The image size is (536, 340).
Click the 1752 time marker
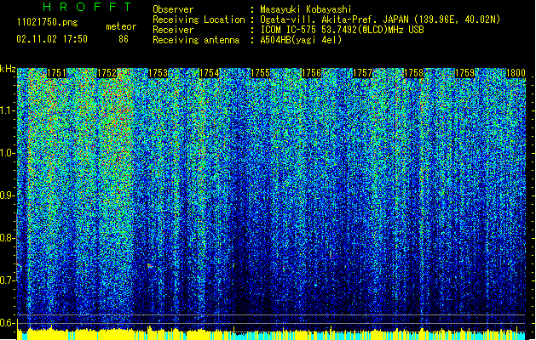[107, 73]
